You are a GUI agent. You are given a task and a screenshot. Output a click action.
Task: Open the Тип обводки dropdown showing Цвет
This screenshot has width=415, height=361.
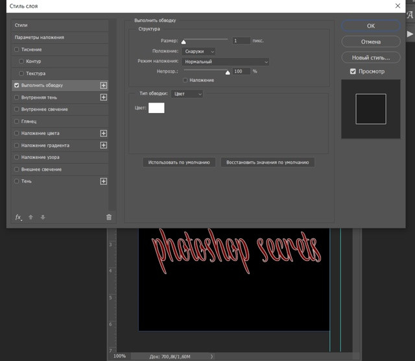tap(187, 94)
